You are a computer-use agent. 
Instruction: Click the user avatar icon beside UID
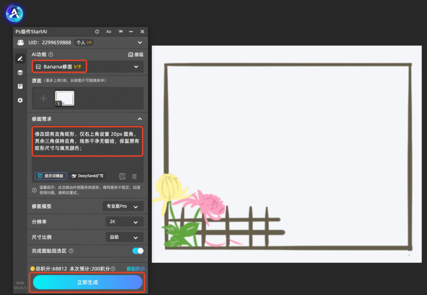tap(20, 42)
